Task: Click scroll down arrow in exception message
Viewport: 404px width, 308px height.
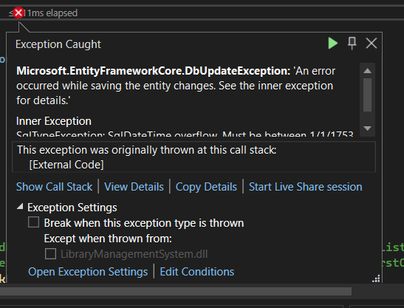Action: 367,128
